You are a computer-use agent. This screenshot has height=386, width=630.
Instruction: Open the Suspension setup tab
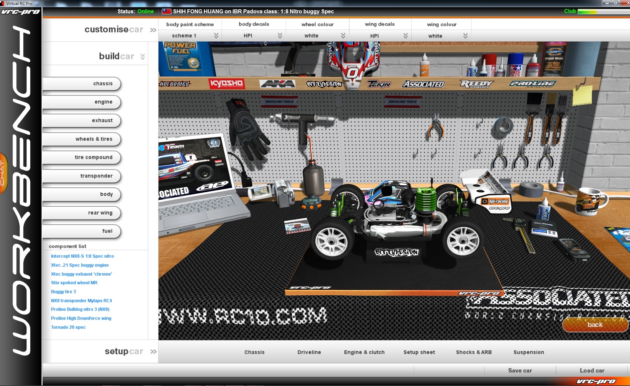[529, 352]
